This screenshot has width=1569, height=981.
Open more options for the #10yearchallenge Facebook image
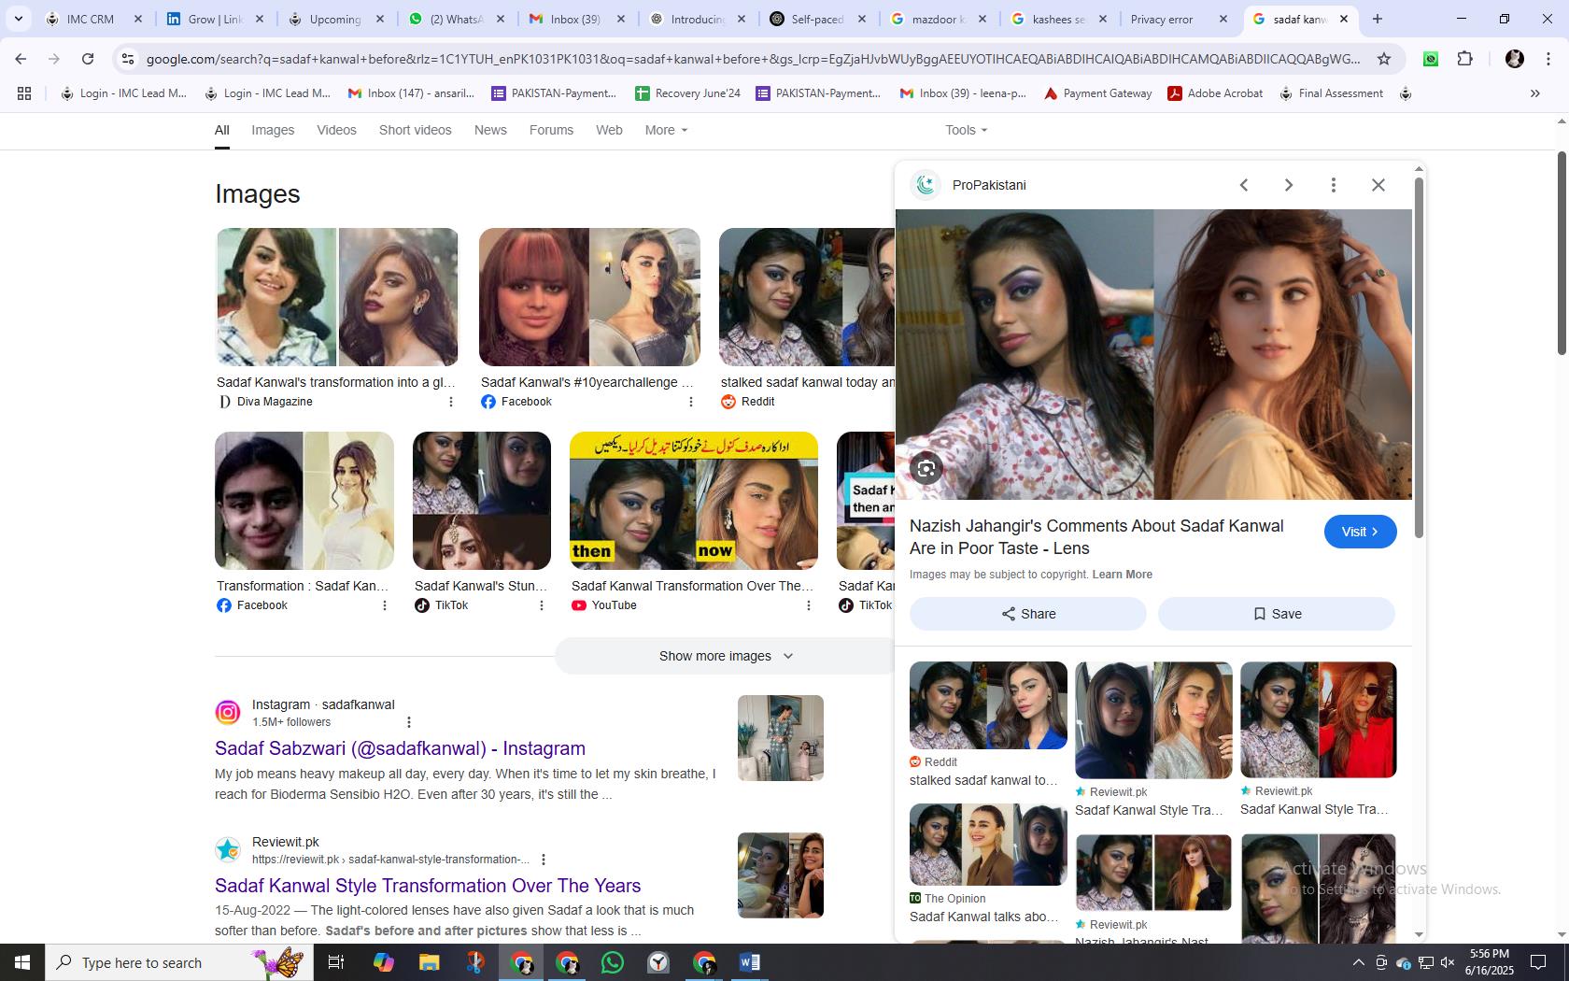click(691, 402)
